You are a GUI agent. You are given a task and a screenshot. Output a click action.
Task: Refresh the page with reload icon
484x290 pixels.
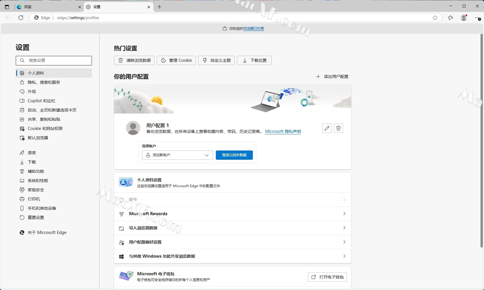pos(21,18)
